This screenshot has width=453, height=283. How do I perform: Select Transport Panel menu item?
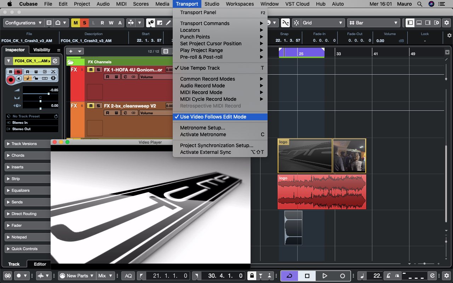220,12
